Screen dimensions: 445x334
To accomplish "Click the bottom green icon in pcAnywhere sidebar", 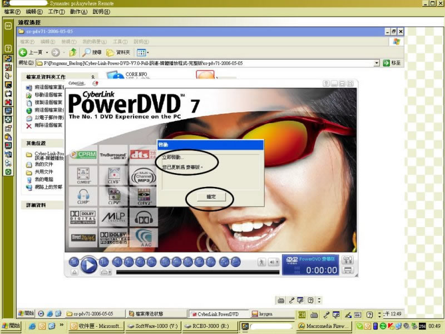I will click(8, 171).
